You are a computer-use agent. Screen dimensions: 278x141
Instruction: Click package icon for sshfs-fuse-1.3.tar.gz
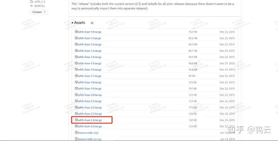(x=76, y=51)
